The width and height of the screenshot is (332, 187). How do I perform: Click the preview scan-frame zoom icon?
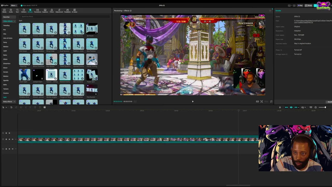tap(262, 102)
